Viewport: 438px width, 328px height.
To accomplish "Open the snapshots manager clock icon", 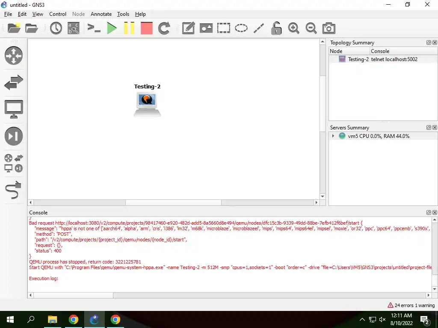I will coord(56,28).
